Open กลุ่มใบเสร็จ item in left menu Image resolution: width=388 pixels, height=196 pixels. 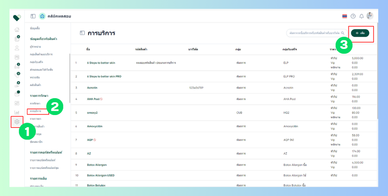pyautogui.click(x=36, y=62)
